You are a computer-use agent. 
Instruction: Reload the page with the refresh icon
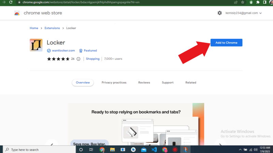coord(11,2)
